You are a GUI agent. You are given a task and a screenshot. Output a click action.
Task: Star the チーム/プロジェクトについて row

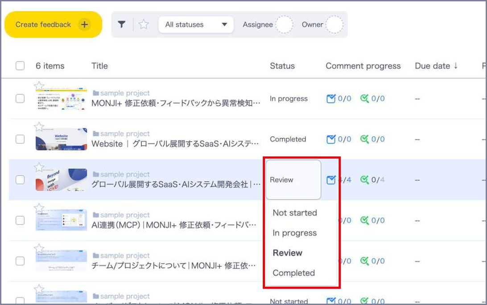pos(39,248)
